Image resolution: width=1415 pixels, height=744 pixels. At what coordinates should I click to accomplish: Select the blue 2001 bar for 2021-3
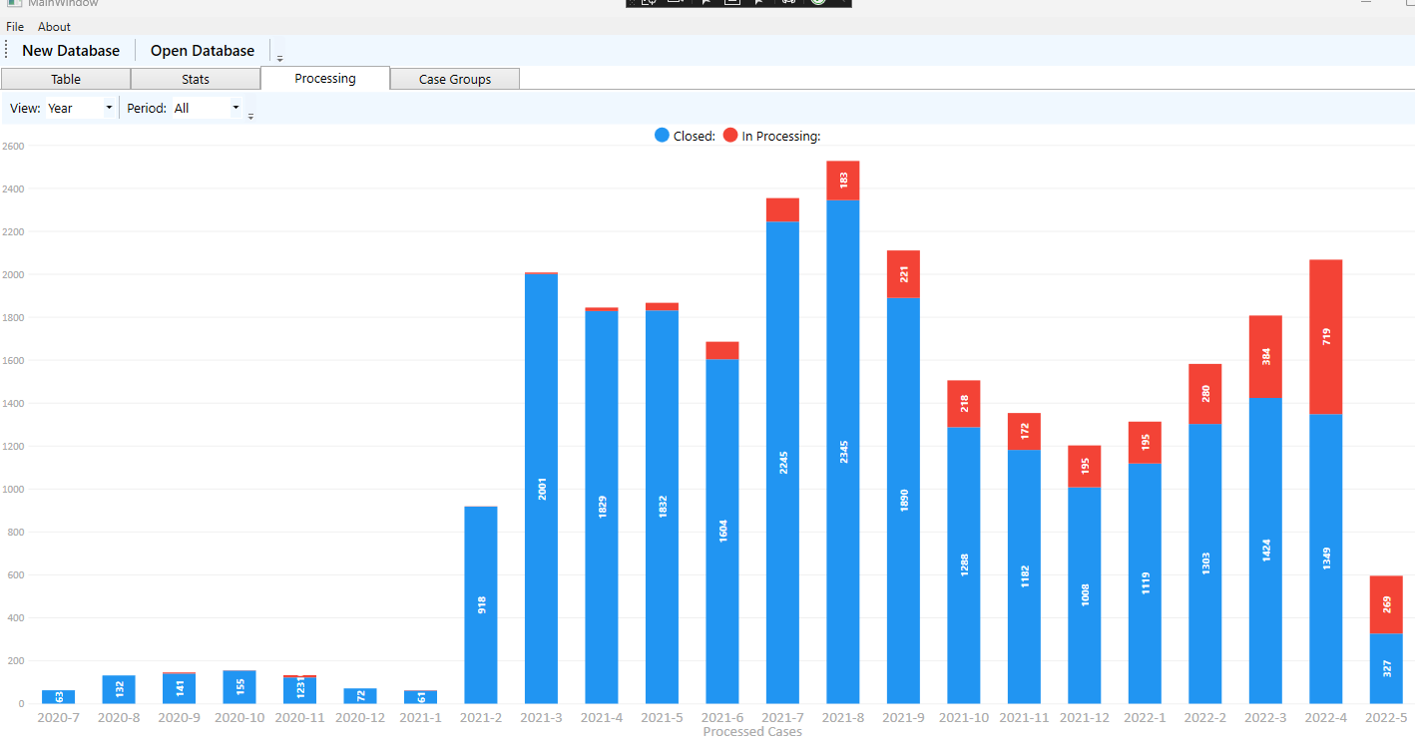[542, 489]
